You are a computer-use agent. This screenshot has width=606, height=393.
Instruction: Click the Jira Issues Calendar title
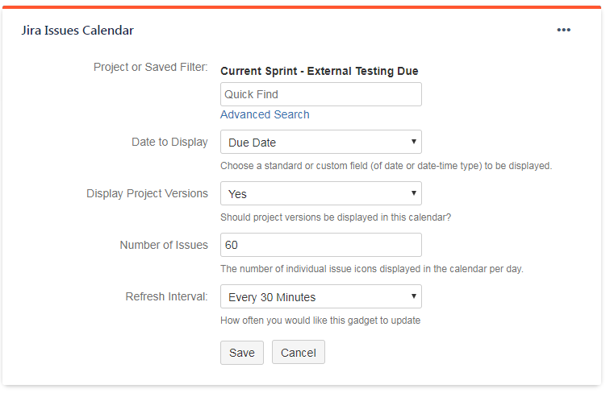click(77, 31)
